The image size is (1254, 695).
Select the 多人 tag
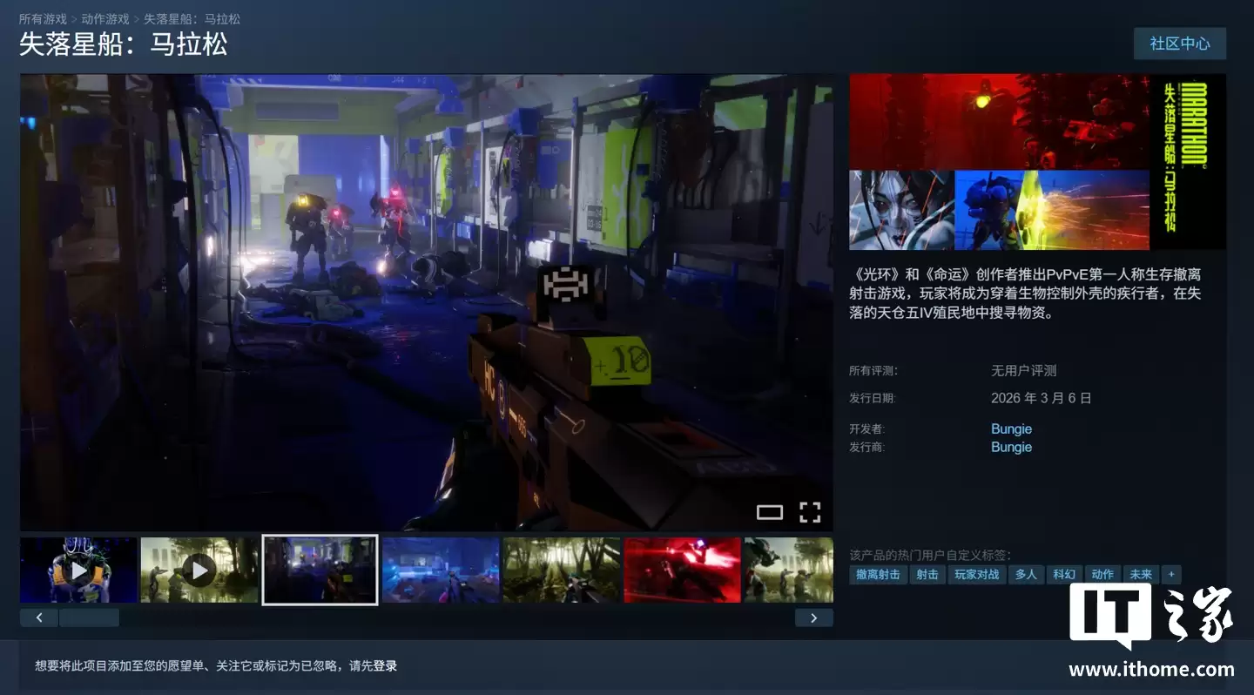pyautogui.click(x=1026, y=575)
